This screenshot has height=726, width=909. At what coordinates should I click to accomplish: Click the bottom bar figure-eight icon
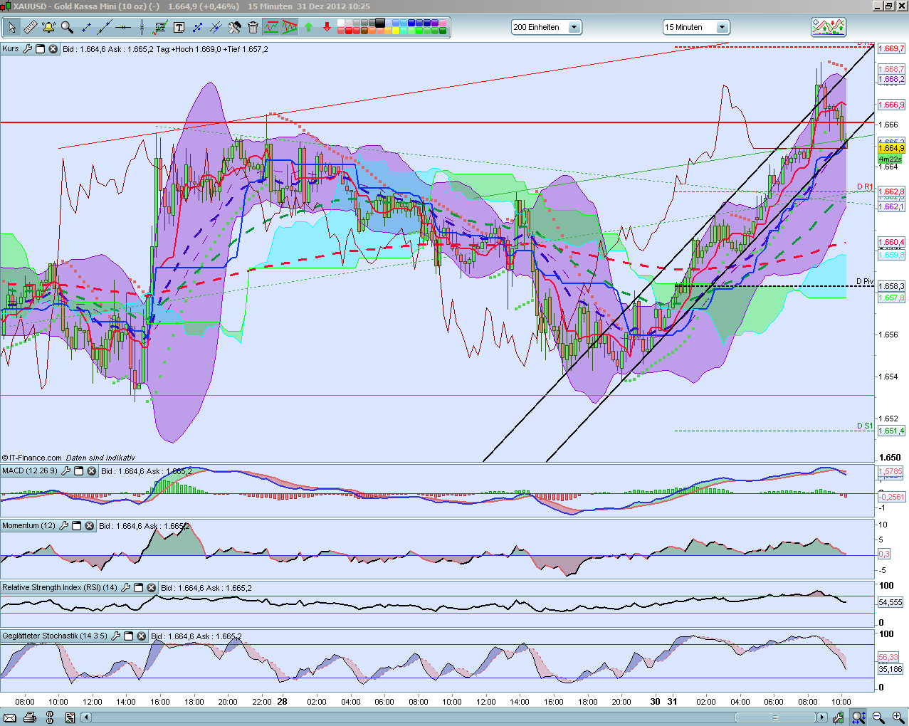point(51,717)
